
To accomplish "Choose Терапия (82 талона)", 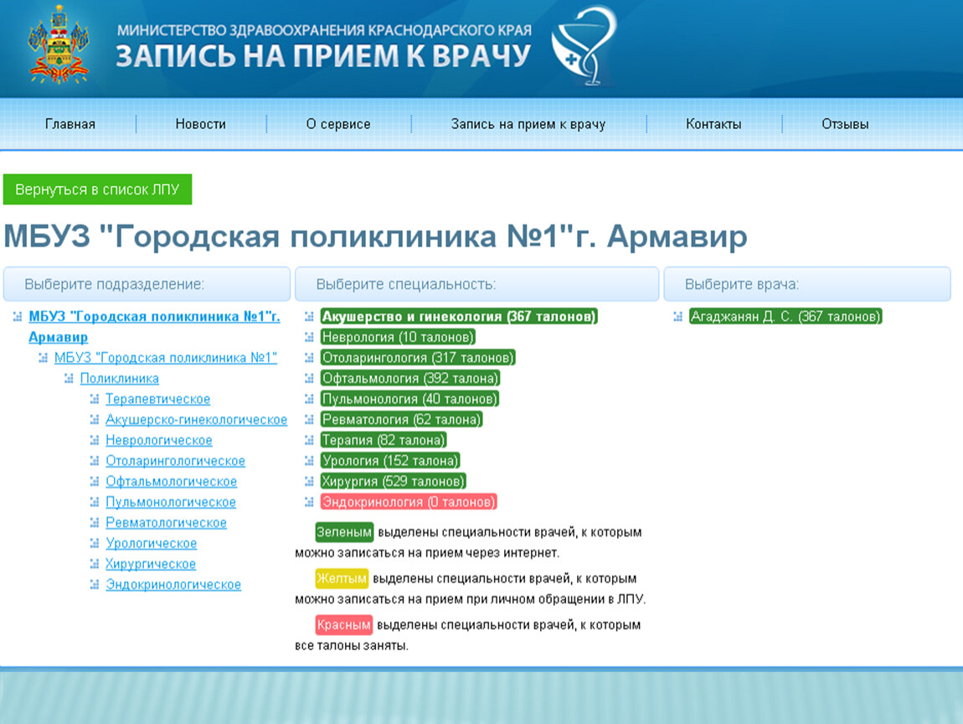I will point(384,440).
